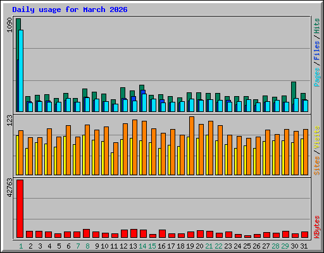Click the tall red KBytes bar for day 1
Viewport: 324px width, 253px height.
click(20, 209)
